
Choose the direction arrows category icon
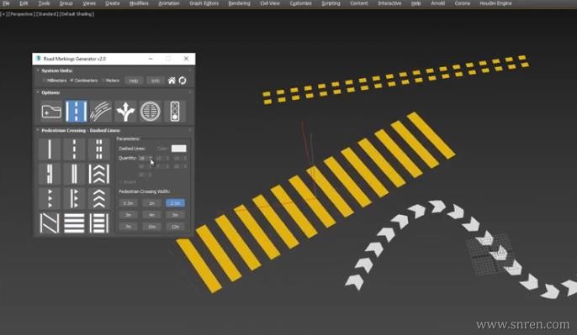click(125, 111)
